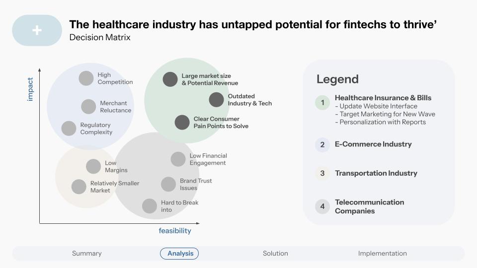Screen dimensions: 477x268
Task: Select Clear Consumer Pain Points dot
Action: click(182, 123)
